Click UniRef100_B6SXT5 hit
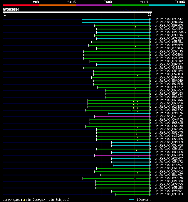Viewport: 188px width, 202px height. [x=169, y=132]
